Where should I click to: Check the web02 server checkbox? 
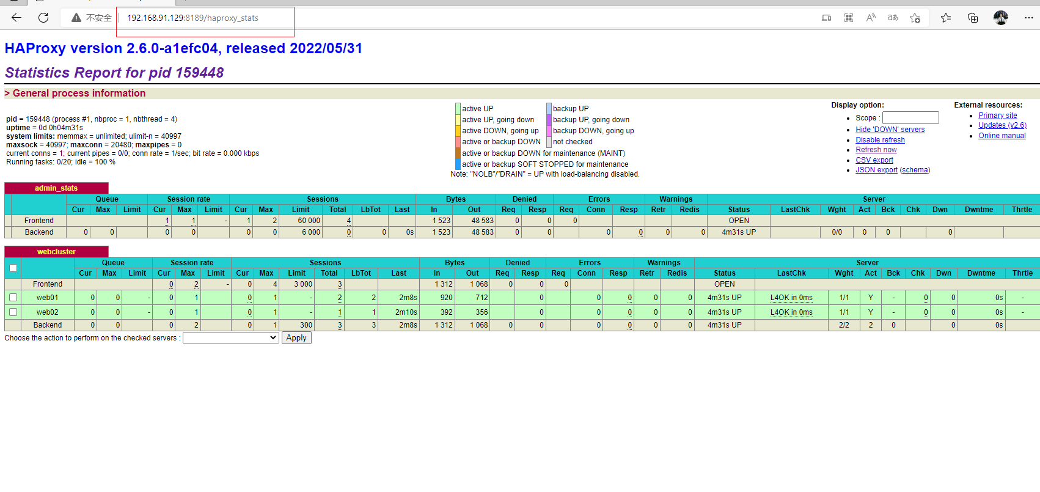[13, 312]
